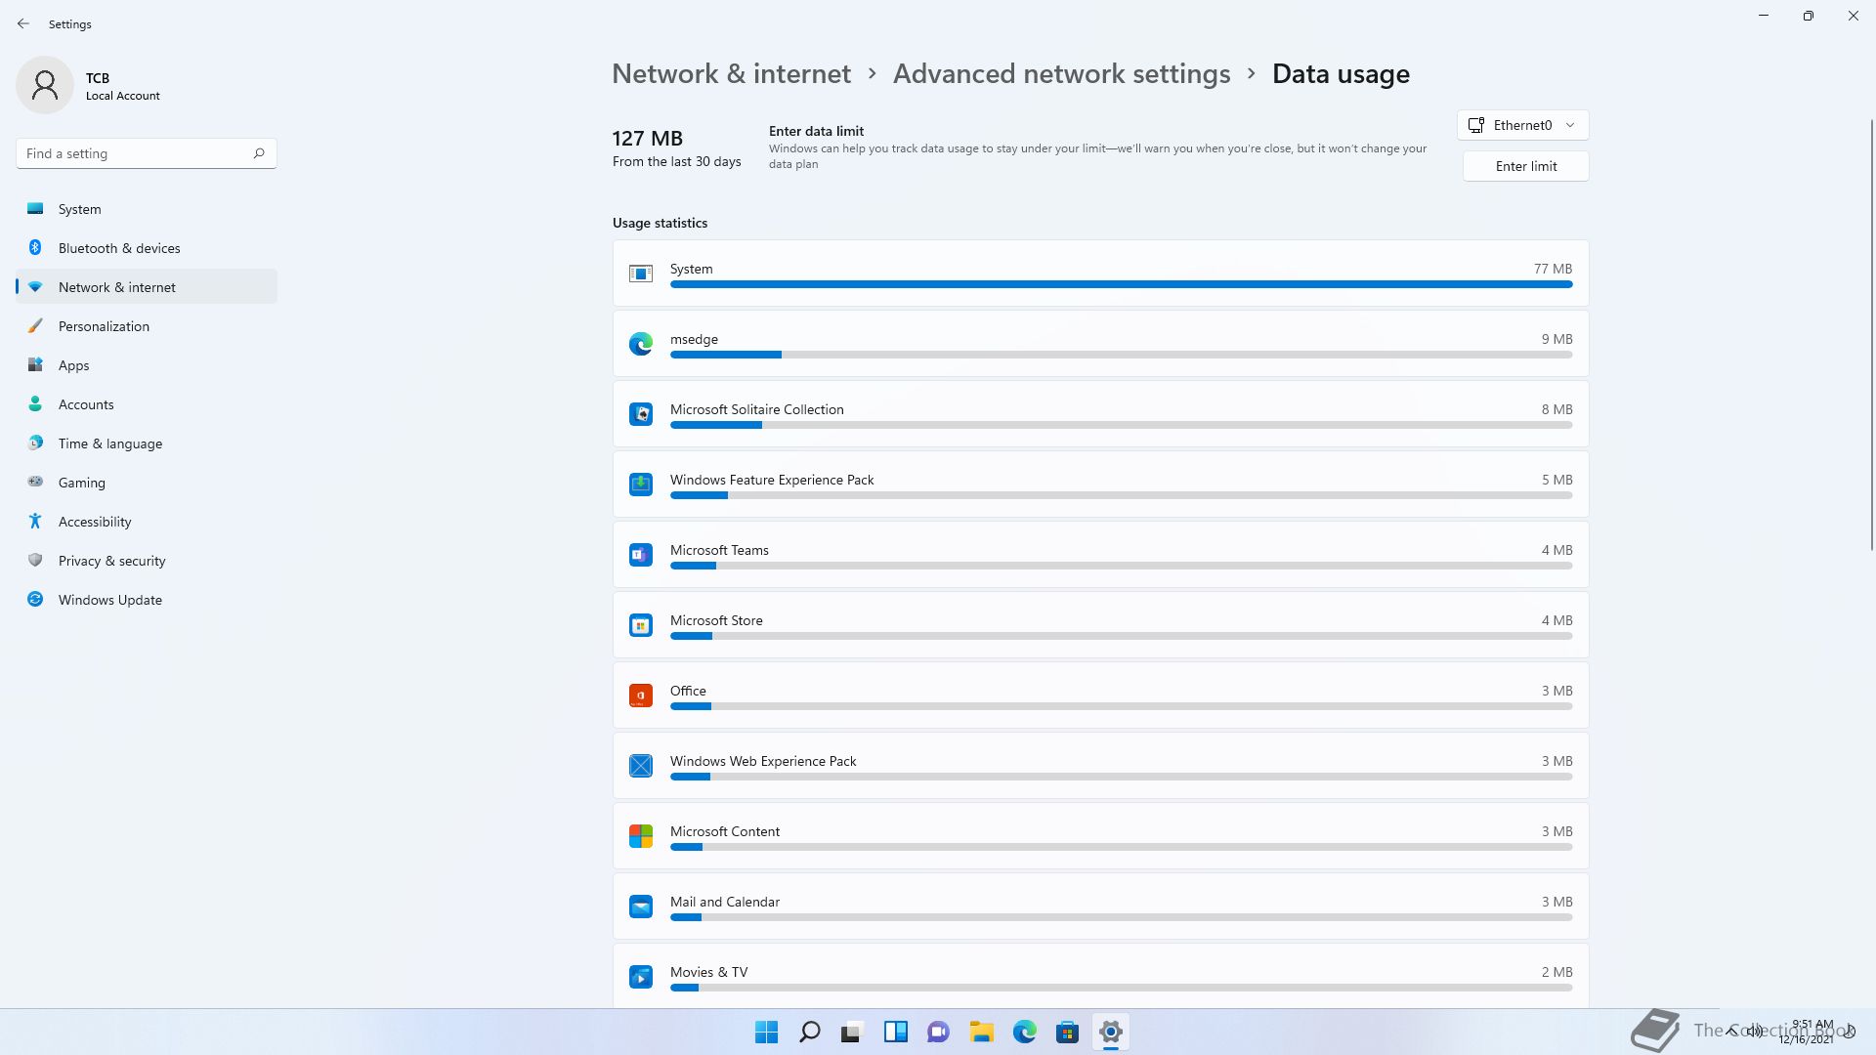Screen dimensions: 1876x1055
Task: Click the Bluetooth & devices sidebar icon
Action: tap(35, 247)
